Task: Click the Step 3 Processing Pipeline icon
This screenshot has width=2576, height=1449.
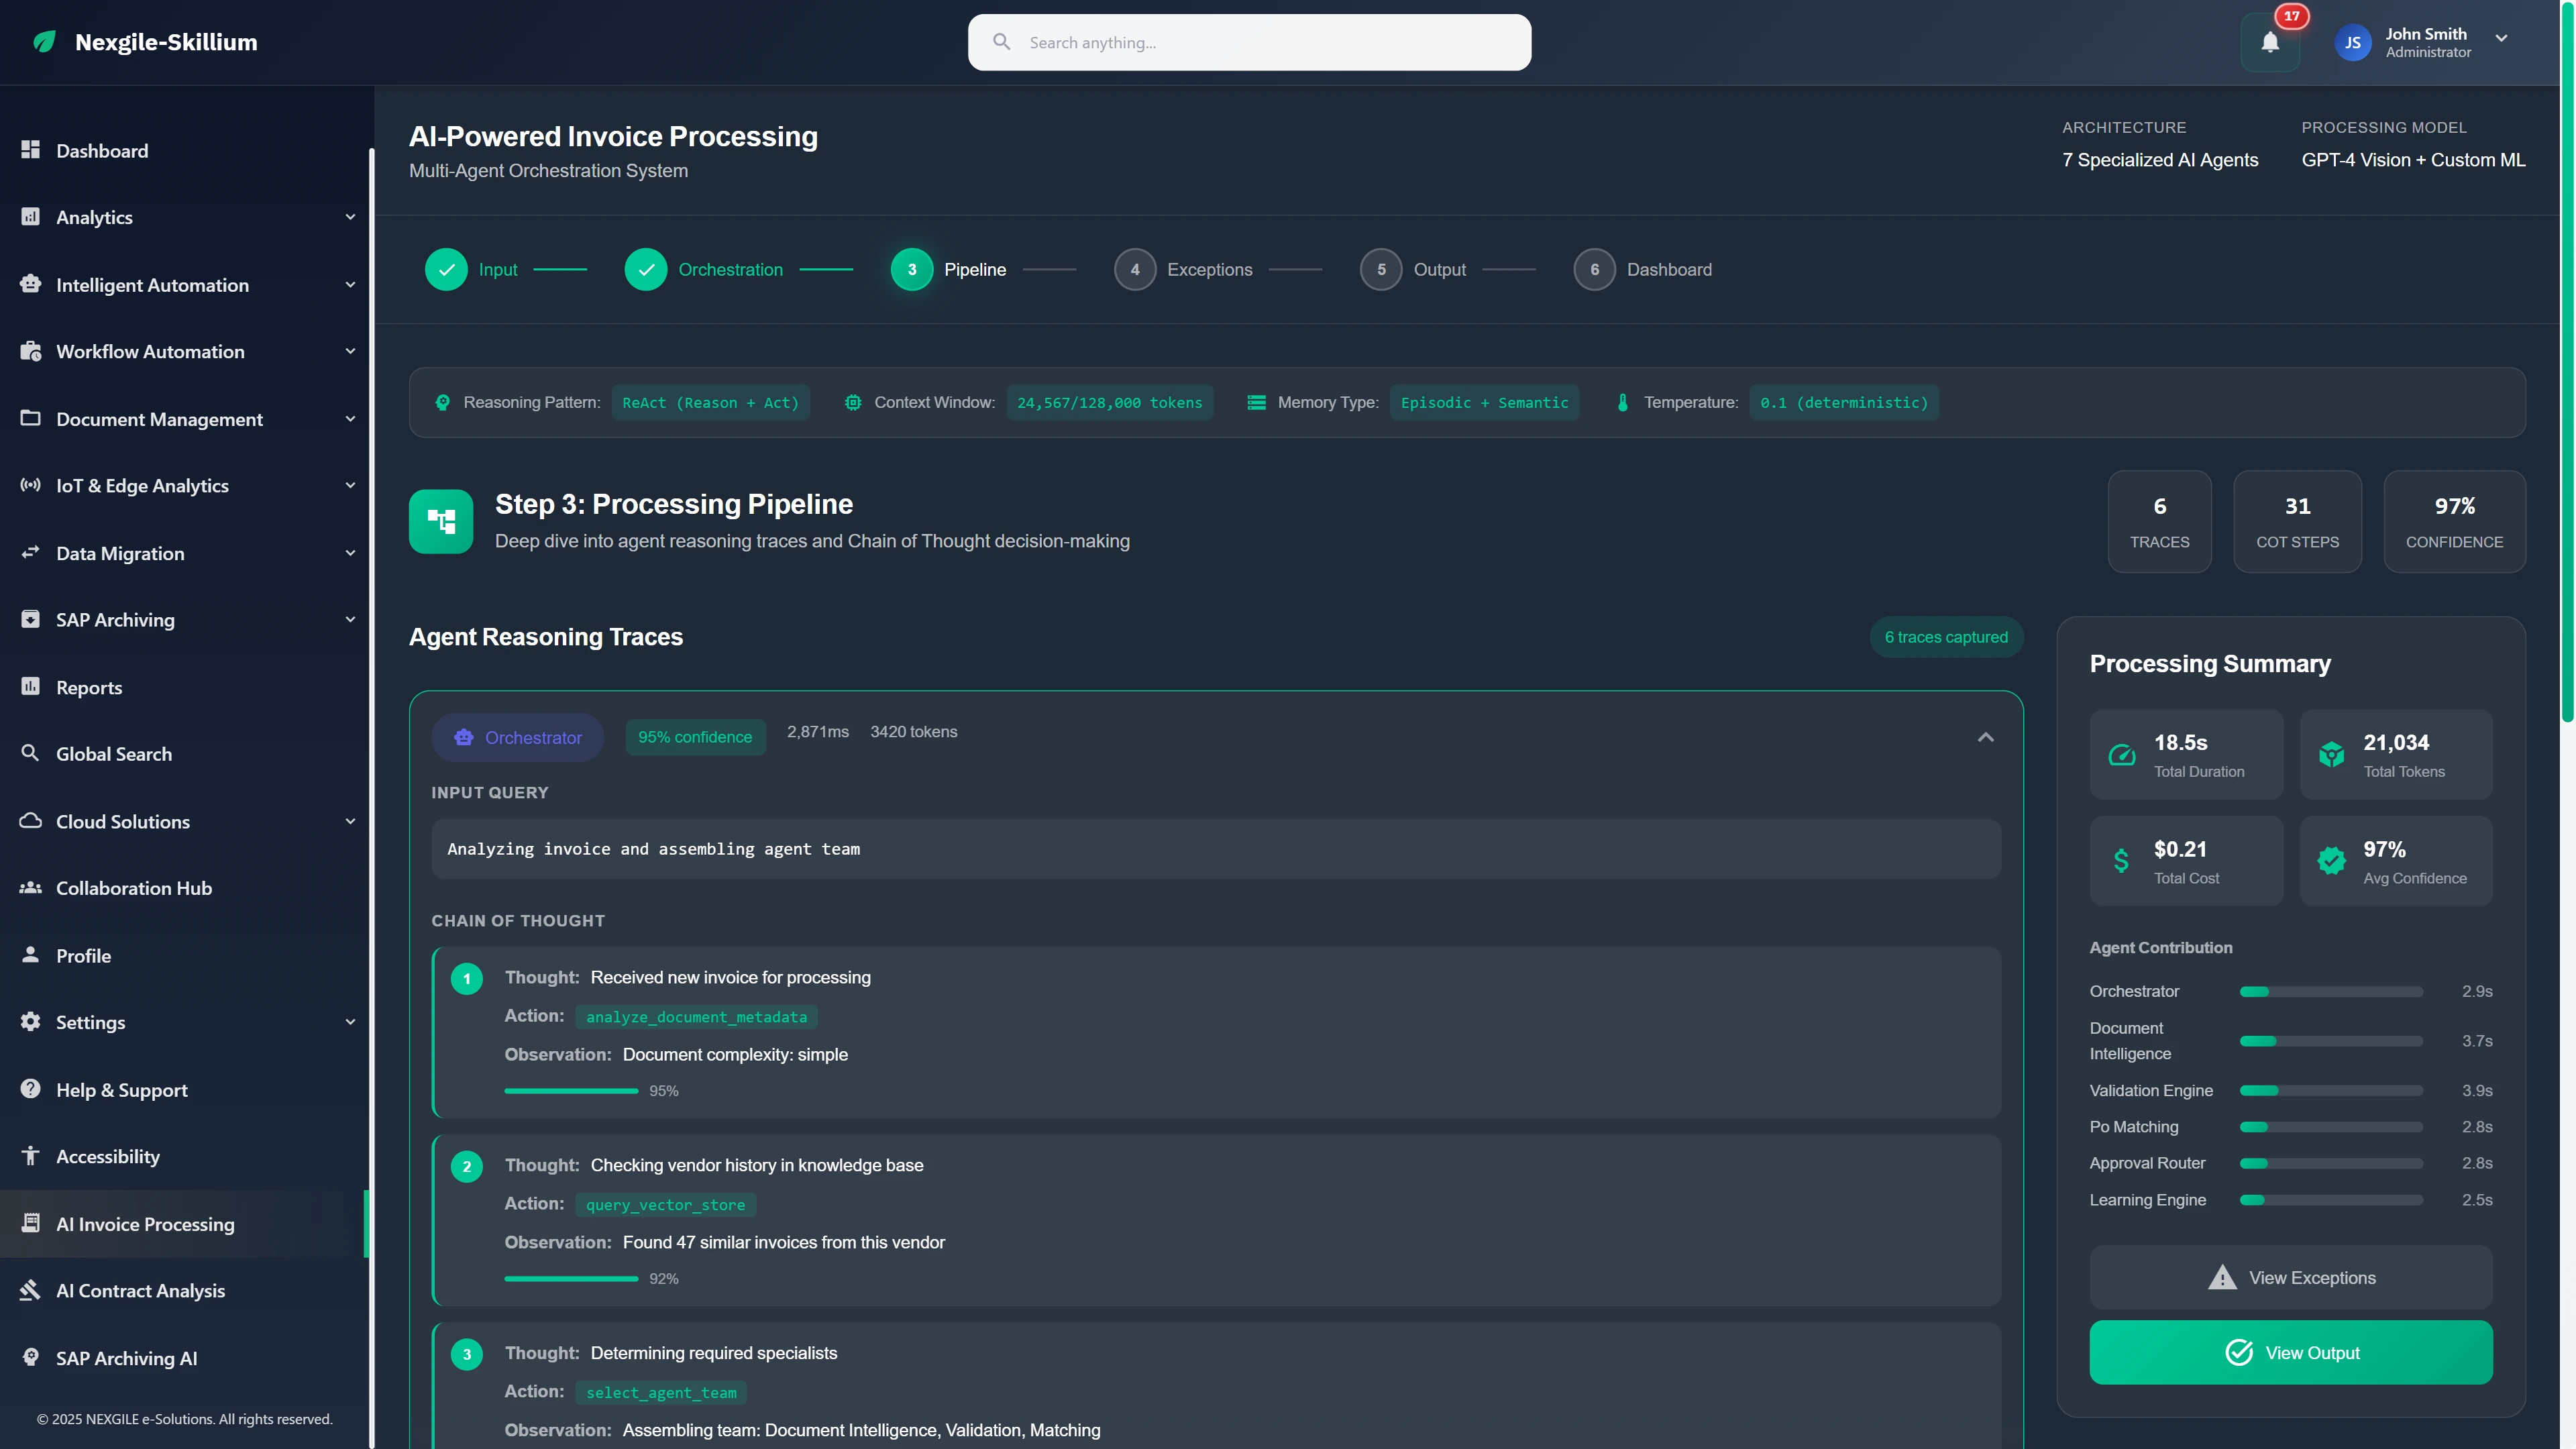Action: pyautogui.click(x=441, y=520)
